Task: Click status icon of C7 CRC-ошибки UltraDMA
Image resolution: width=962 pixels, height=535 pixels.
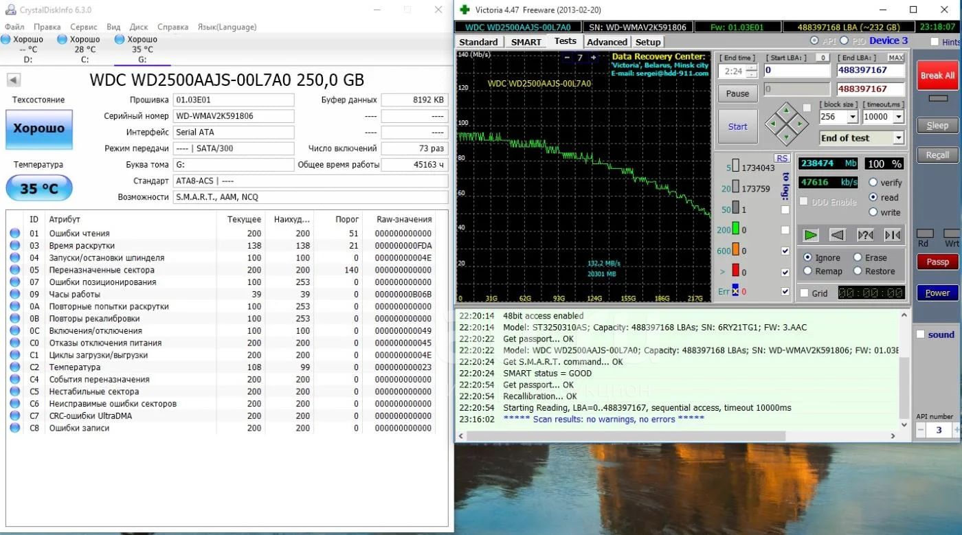Action: pyautogui.click(x=14, y=416)
